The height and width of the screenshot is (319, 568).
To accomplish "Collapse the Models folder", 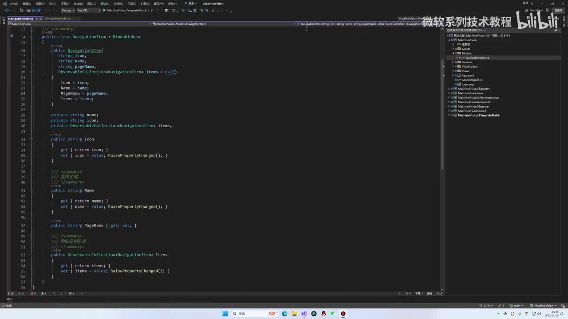I will point(453,53).
